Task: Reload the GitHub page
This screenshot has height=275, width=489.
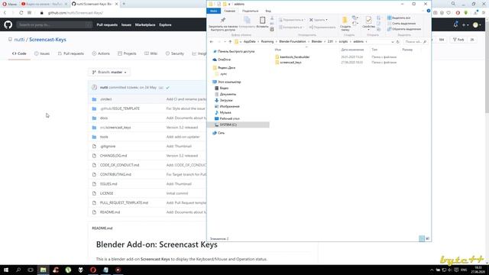Action: (x=21, y=13)
